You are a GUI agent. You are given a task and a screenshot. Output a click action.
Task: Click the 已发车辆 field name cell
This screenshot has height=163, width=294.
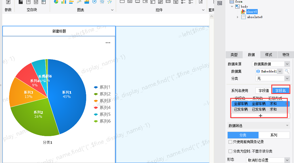pyautogui.click(x=241, y=109)
